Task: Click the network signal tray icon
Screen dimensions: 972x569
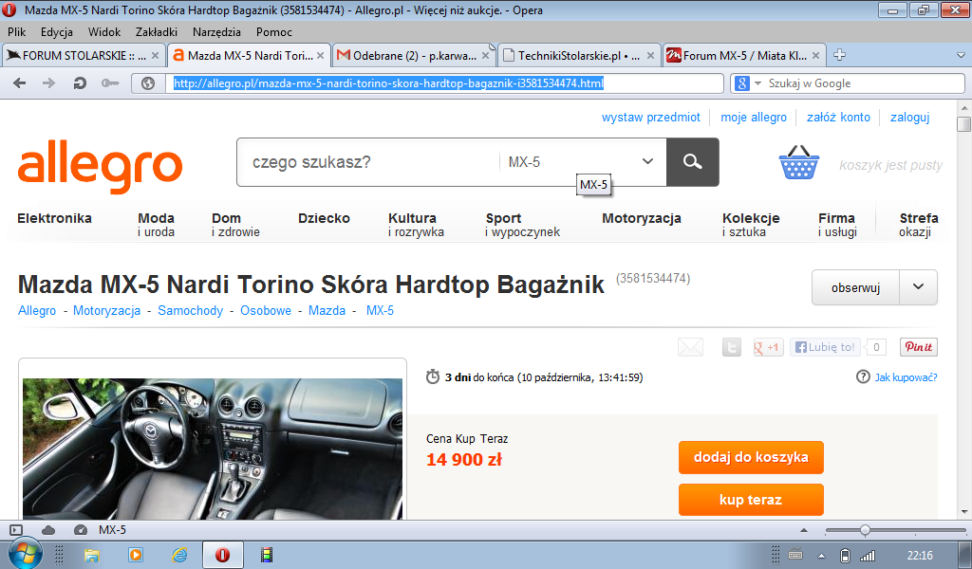Action: tap(868, 556)
